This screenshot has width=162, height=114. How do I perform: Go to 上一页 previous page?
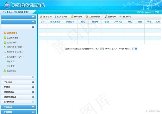pyautogui.click(x=114, y=49)
